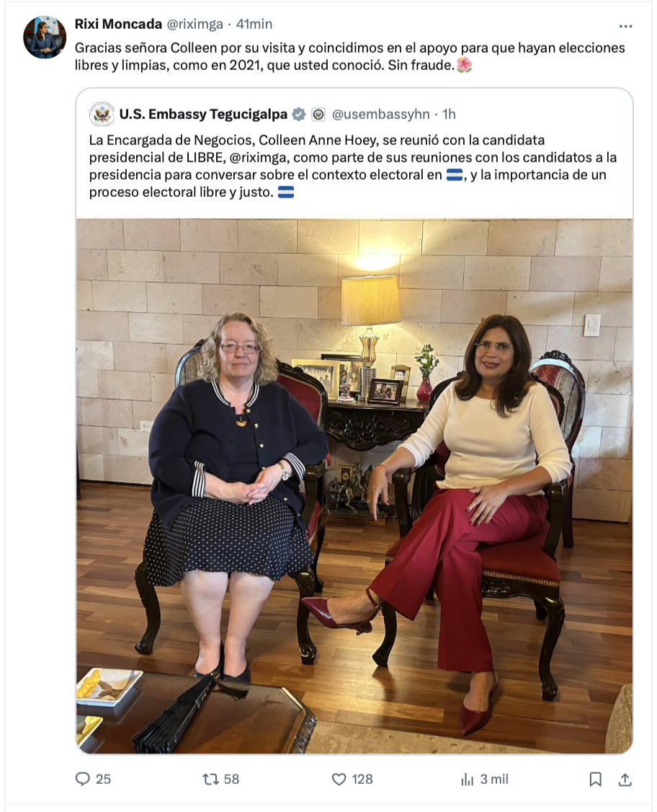Click the @riximga handle in header
Image resolution: width=657 pixels, height=812 pixels.
click(195, 24)
